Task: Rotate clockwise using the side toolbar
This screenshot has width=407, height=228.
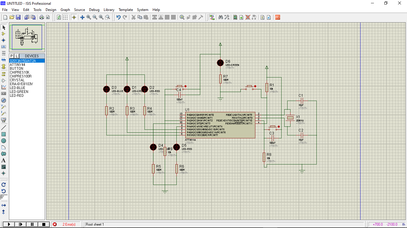Action: pos(4,184)
